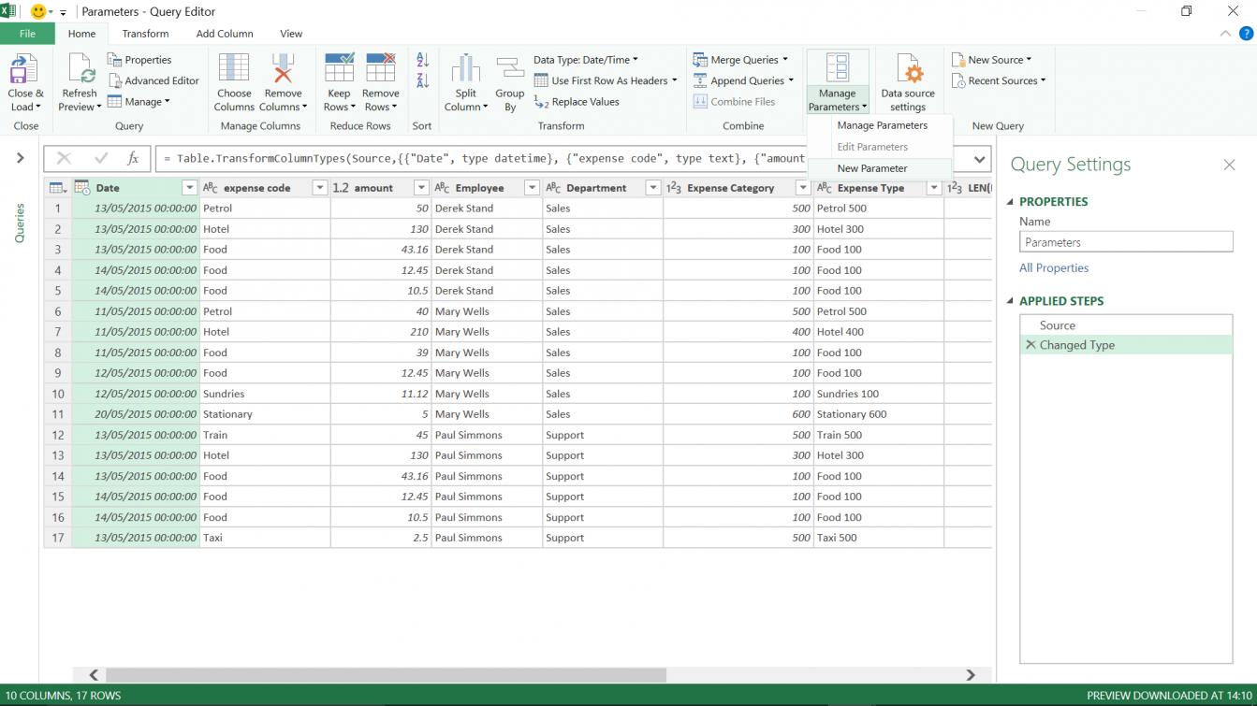Click the horizontal scrollbar left arrow

tap(93, 675)
